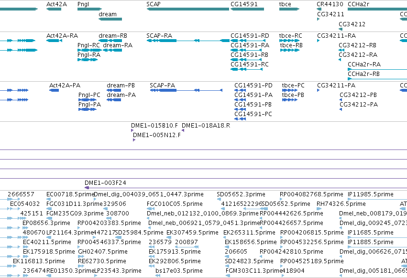Viewport: 407px width, 278px height.
Task: Click the EP08656.3prime EST
Action: [x=25, y=228]
